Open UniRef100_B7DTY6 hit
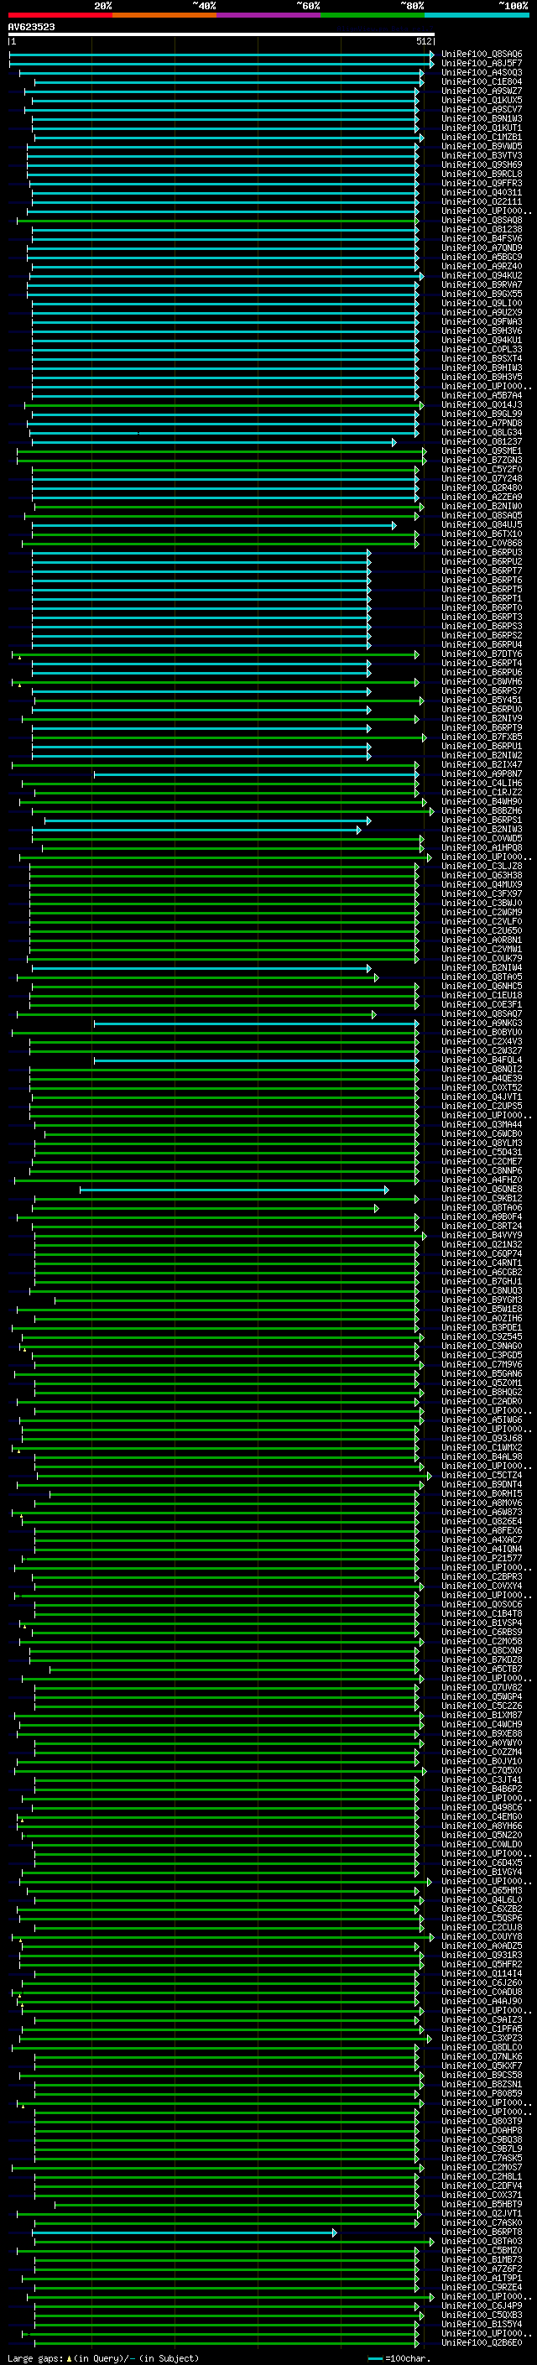Screen dimensions: 537x2365 point(481,654)
